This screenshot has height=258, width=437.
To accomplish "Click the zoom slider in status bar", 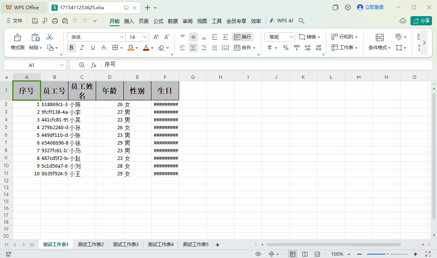I will coord(387,254).
